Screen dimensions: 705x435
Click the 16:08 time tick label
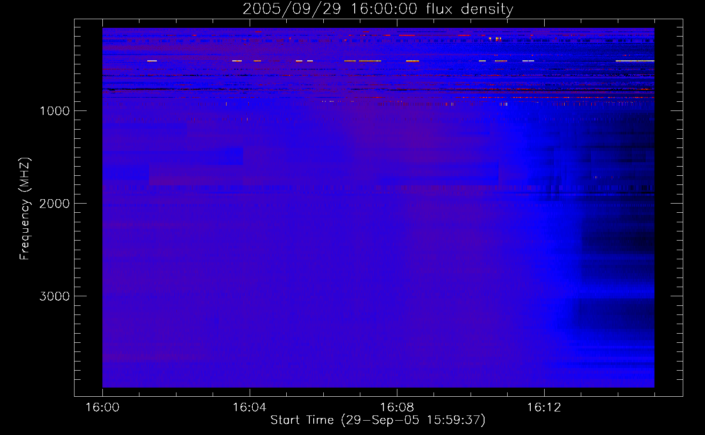397,408
